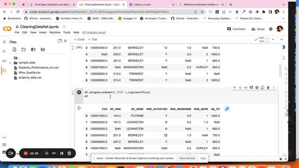Toggle hidden files visibility icon
This screenshot has height=168, width=299.
(x=43, y=49)
